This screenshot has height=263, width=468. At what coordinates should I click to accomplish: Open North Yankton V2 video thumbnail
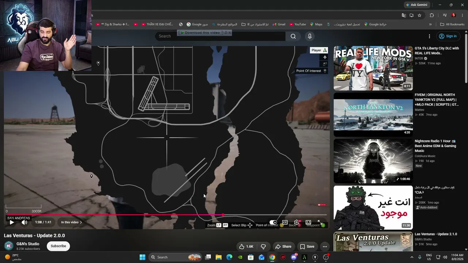[x=373, y=115]
